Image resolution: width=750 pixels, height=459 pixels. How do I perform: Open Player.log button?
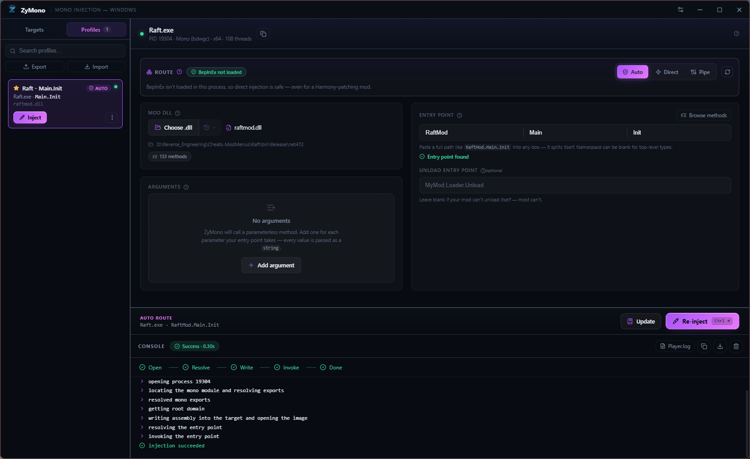click(x=675, y=346)
